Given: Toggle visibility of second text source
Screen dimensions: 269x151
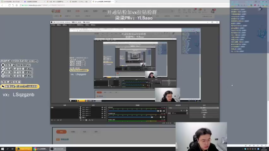Looking at the screenshot, I should 103,109.
